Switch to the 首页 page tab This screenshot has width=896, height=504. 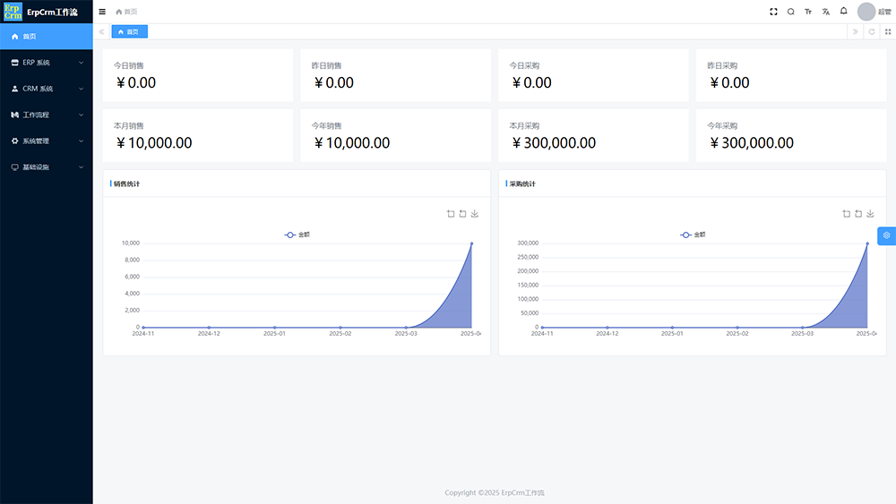coord(129,31)
